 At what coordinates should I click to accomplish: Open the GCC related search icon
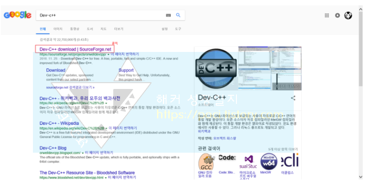pos(206,162)
